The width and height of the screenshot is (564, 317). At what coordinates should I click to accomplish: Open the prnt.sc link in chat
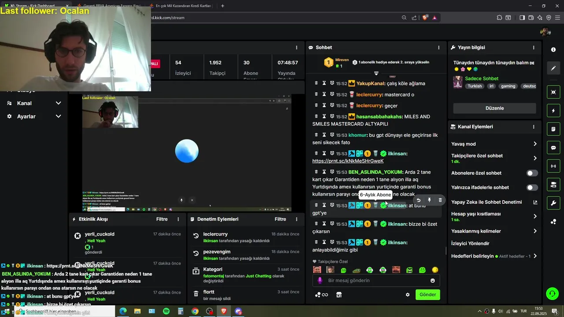click(348, 161)
